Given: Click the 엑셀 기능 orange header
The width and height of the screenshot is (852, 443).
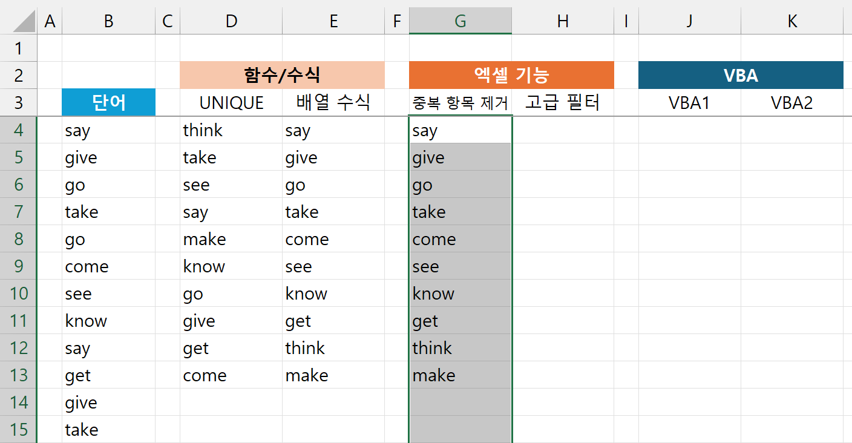Looking at the screenshot, I should [x=511, y=75].
